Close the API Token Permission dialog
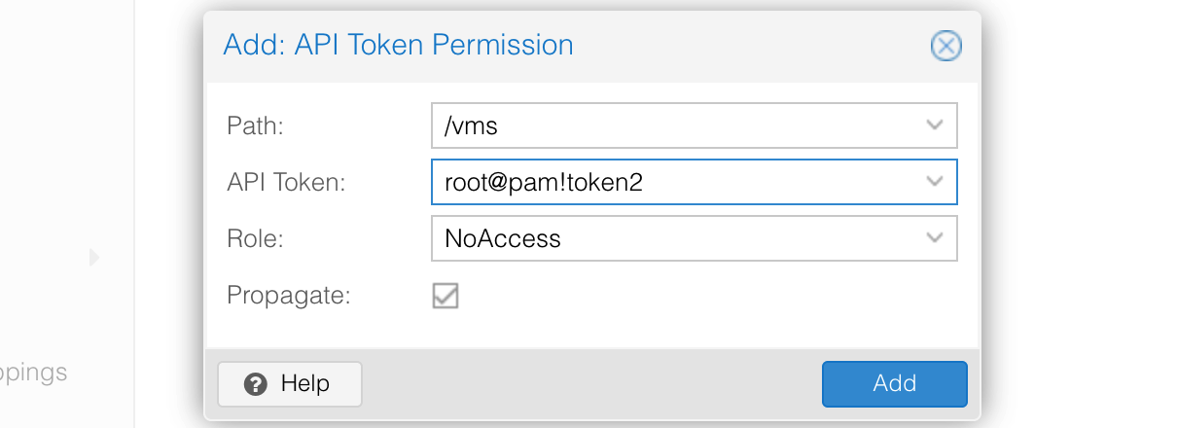 tap(945, 46)
